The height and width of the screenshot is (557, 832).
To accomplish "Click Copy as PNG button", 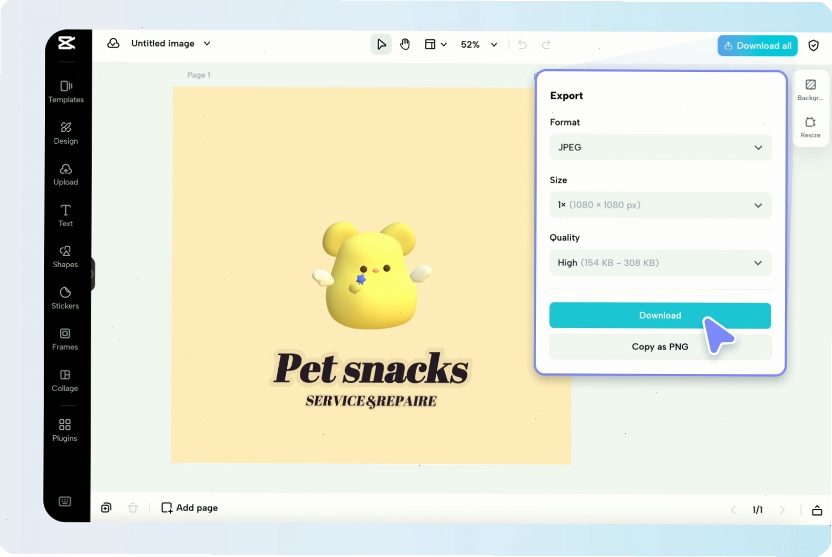I will 660,347.
